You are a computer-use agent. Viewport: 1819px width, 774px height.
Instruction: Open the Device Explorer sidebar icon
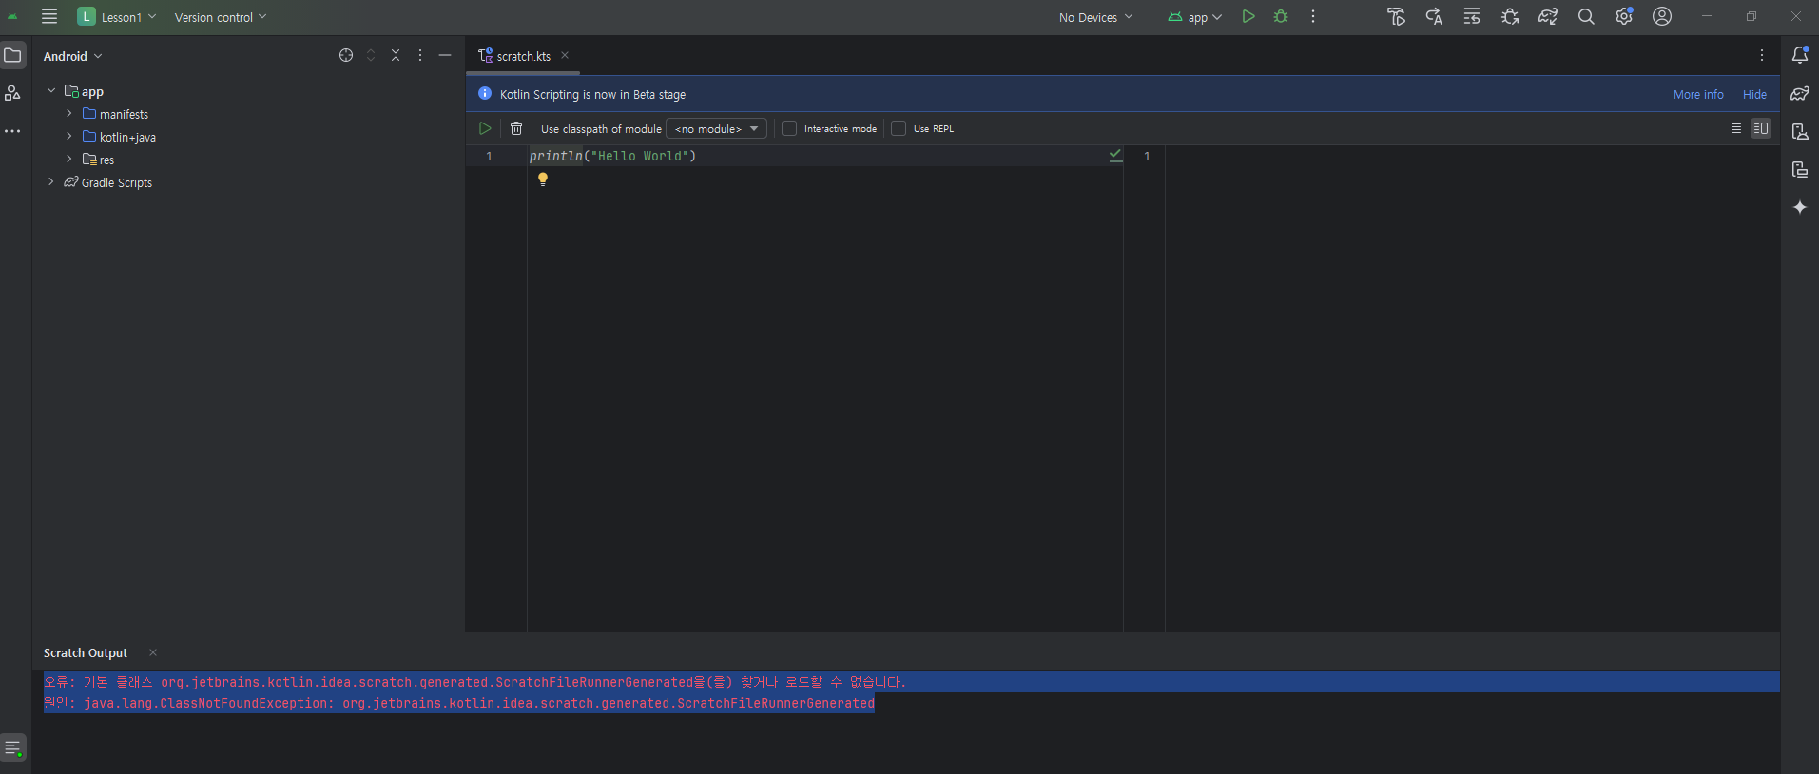pyautogui.click(x=1800, y=169)
